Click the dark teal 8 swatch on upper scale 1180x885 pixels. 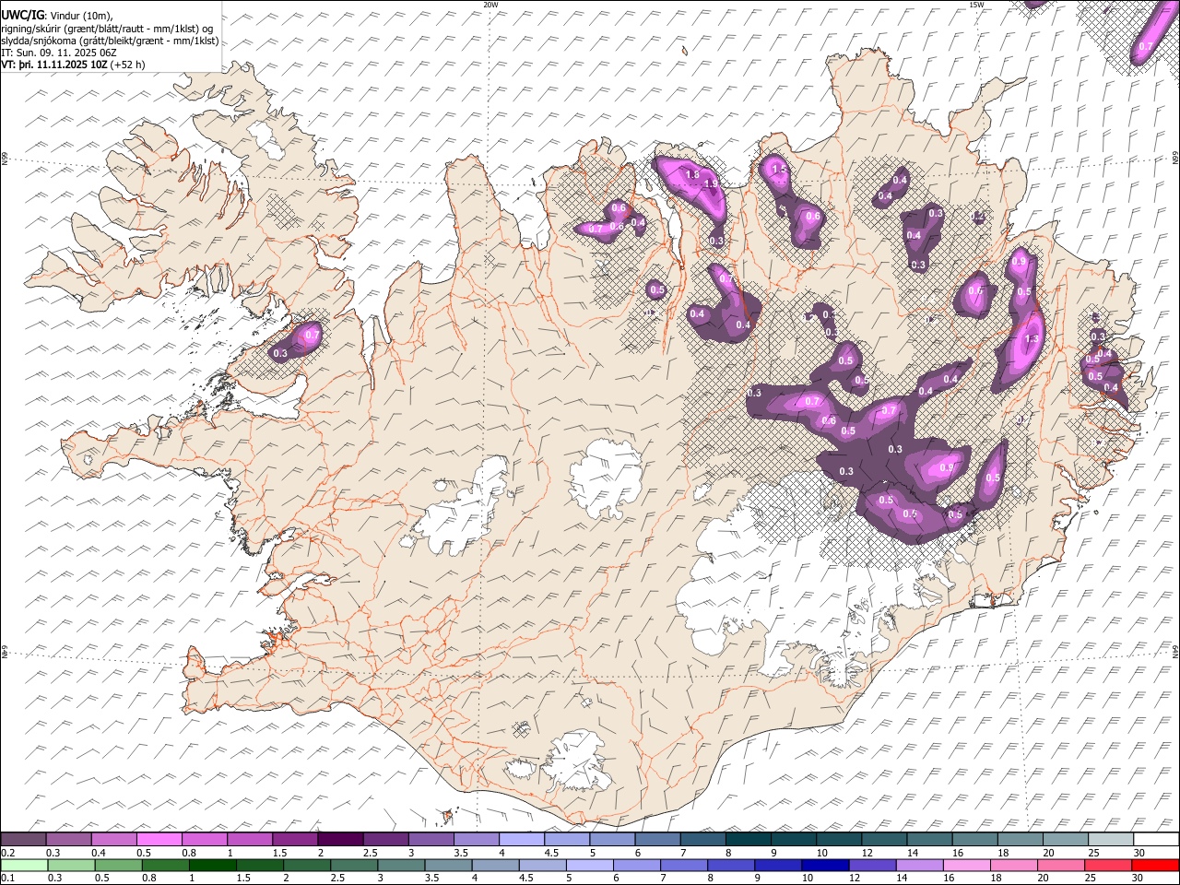click(749, 840)
